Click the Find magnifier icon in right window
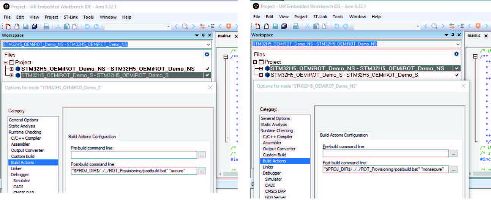Screen dimensions: 491x200 pyautogui.click(x=434, y=26)
